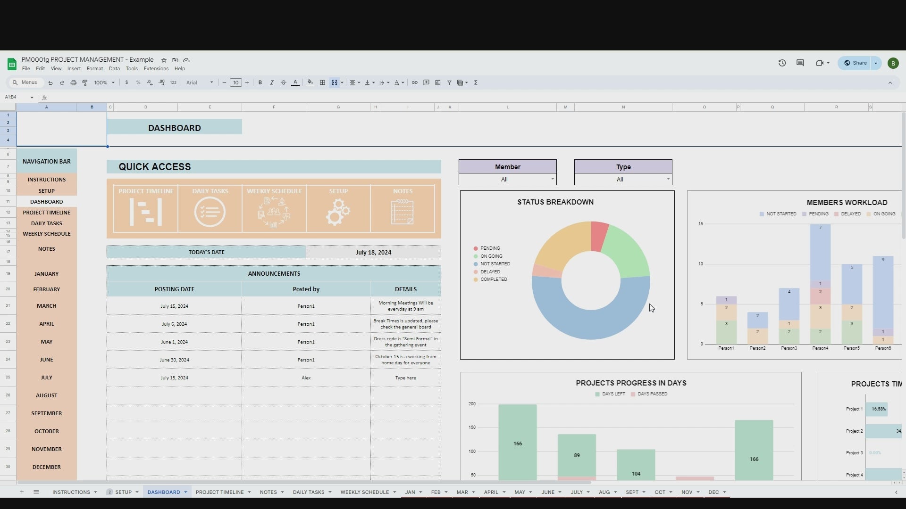Decrease decimal places
This screenshot has width=906, height=509.
click(150, 82)
